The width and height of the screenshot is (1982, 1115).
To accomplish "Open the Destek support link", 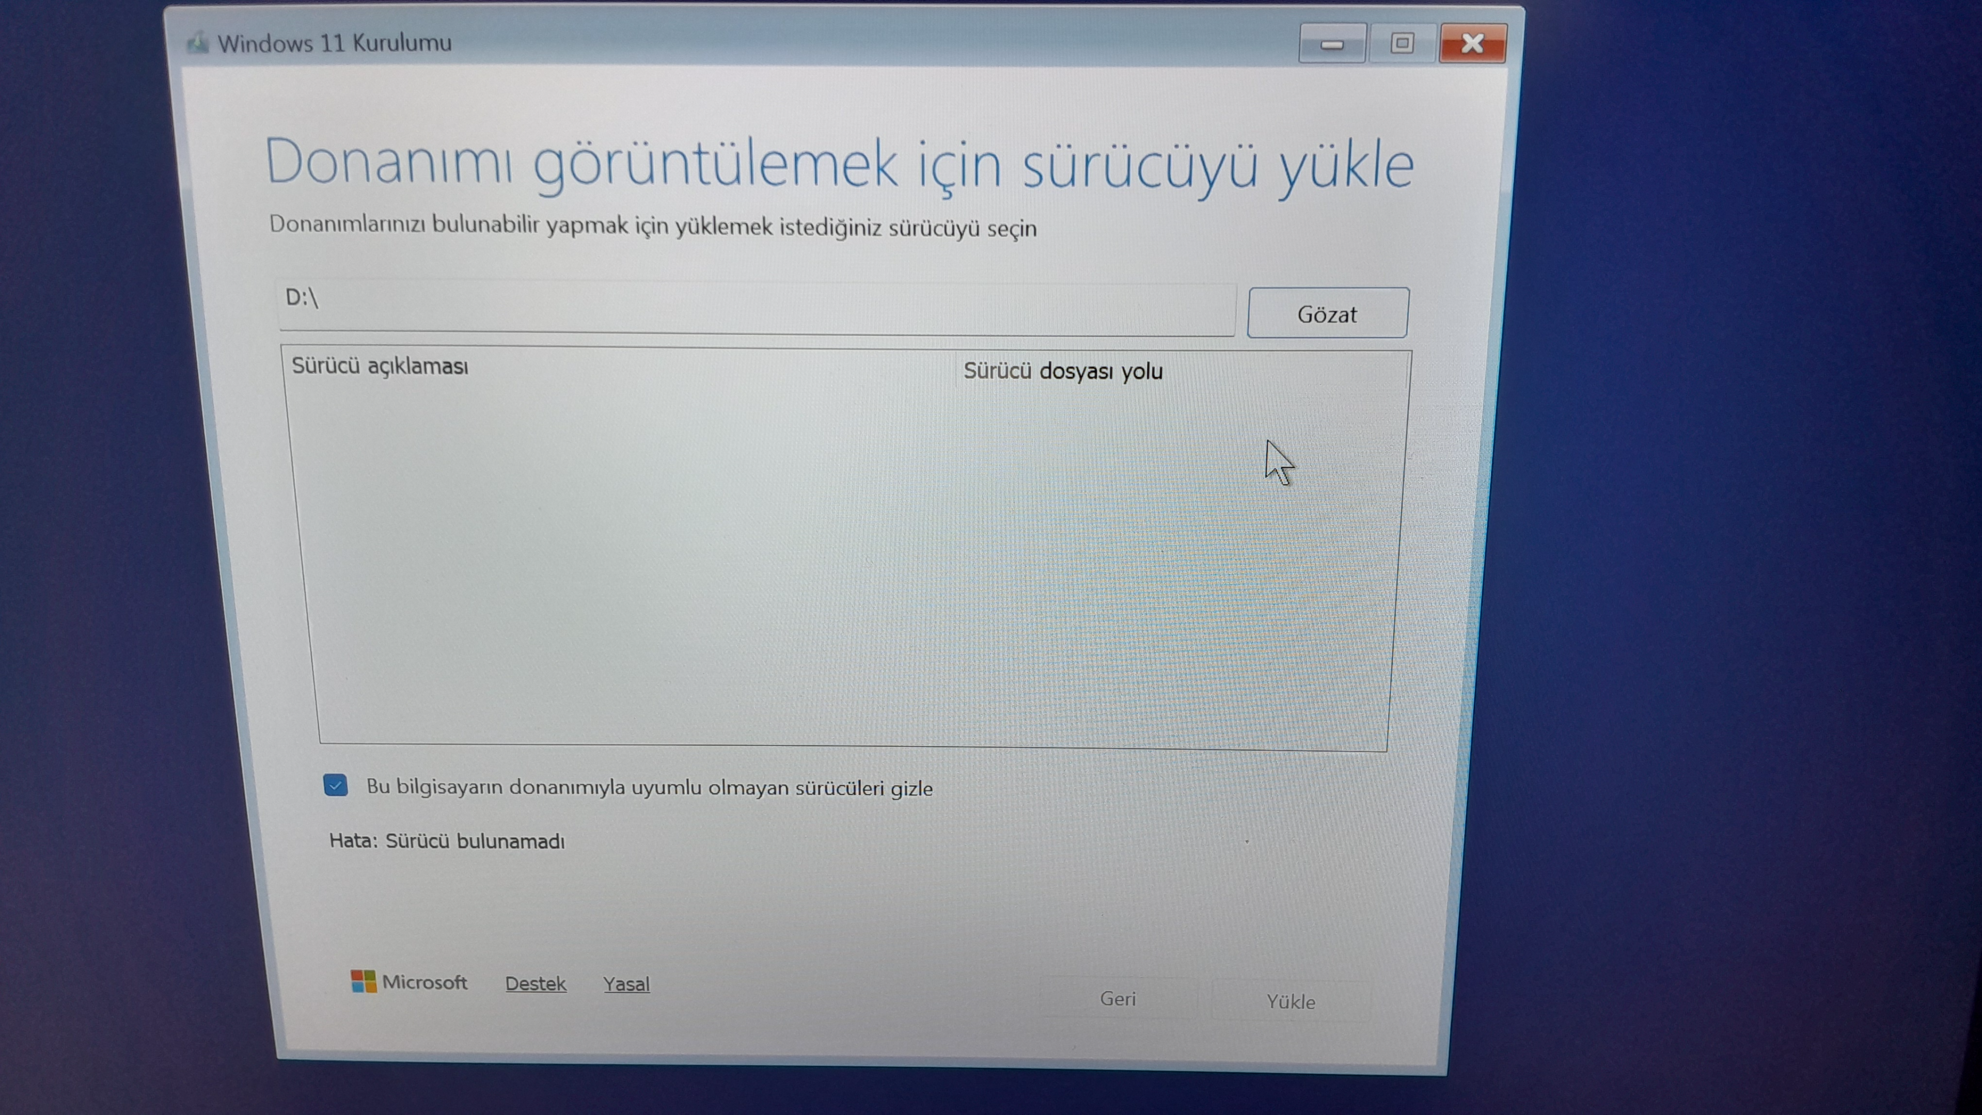I will [x=536, y=983].
